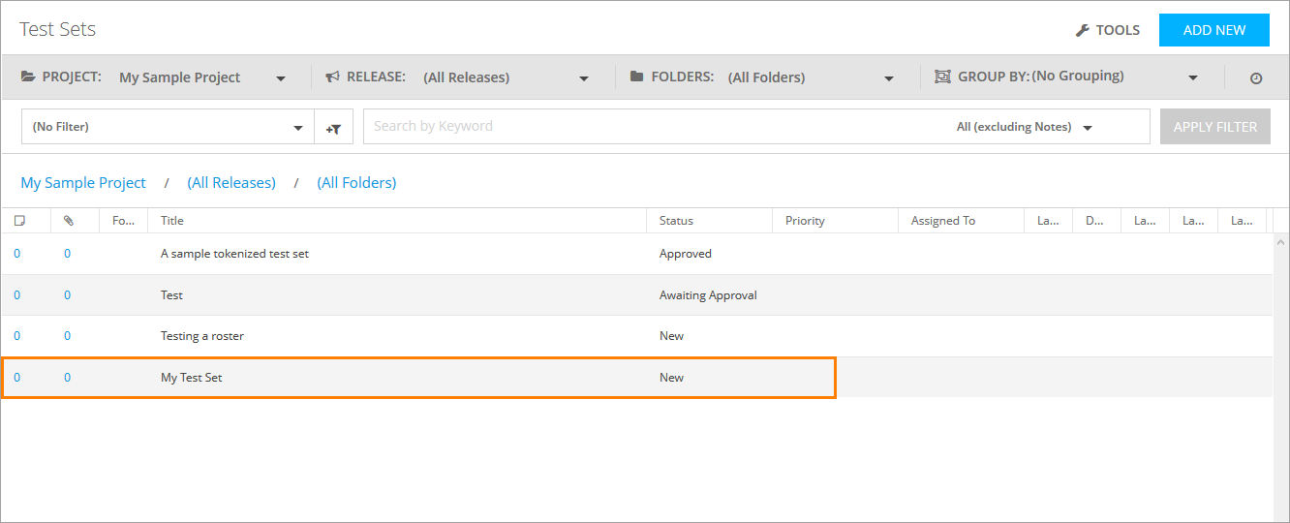
Task: Open the No Grouping dropdown
Action: (x=1193, y=78)
